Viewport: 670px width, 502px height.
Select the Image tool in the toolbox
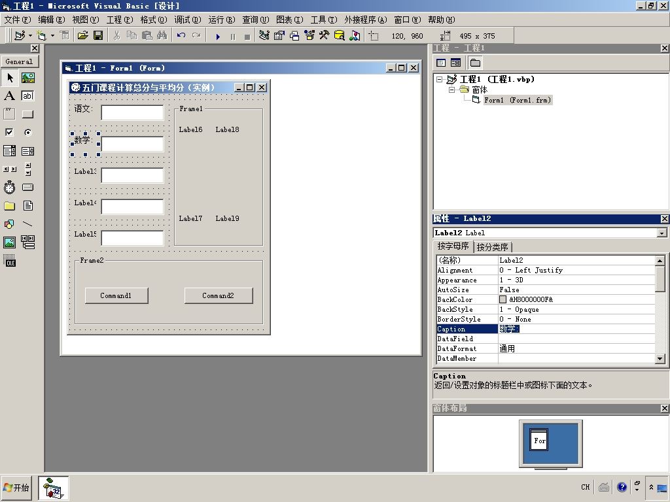9,242
